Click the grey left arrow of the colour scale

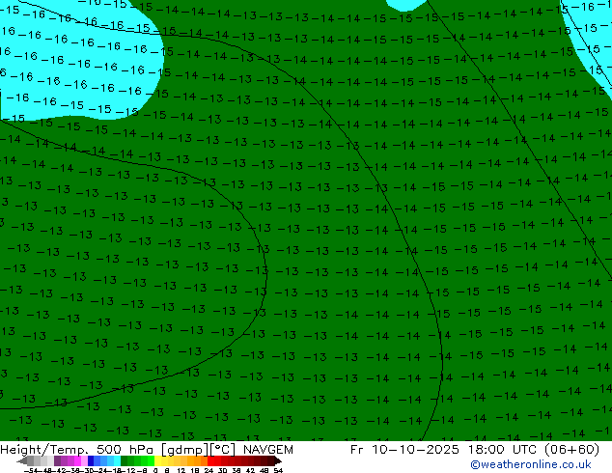tap(22, 460)
